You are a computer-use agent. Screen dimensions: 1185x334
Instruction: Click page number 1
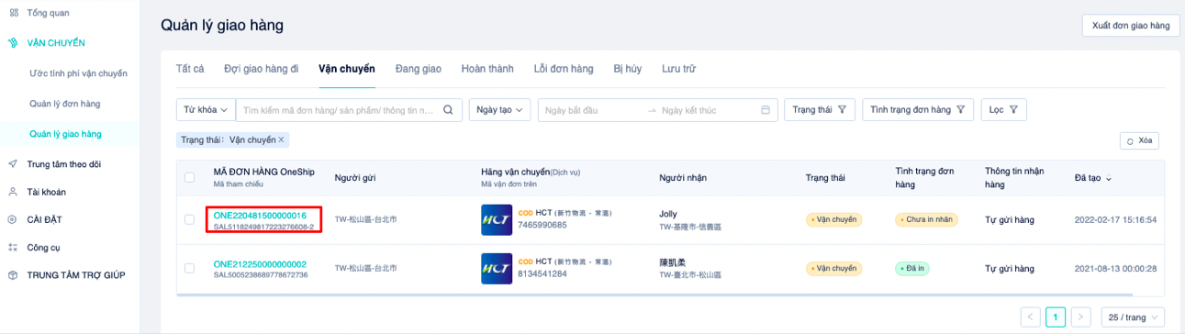coord(1056,317)
